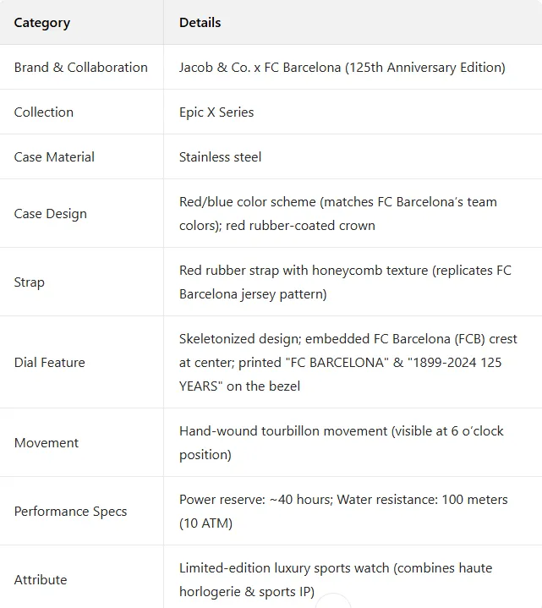The width and height of the screenshot is (542, 608).
Task: Click the power reserve and water resistance text
Action: pos(342,511)
